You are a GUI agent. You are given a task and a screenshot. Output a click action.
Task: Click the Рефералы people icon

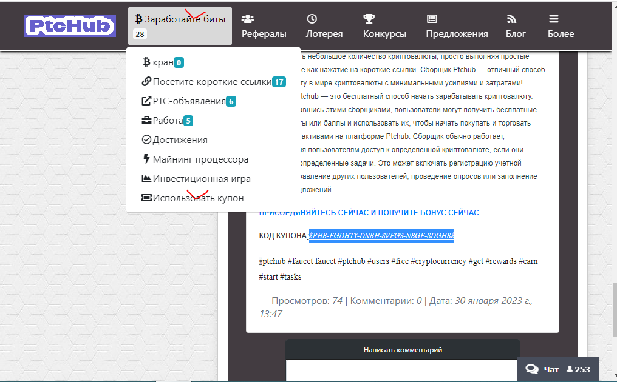248,18
